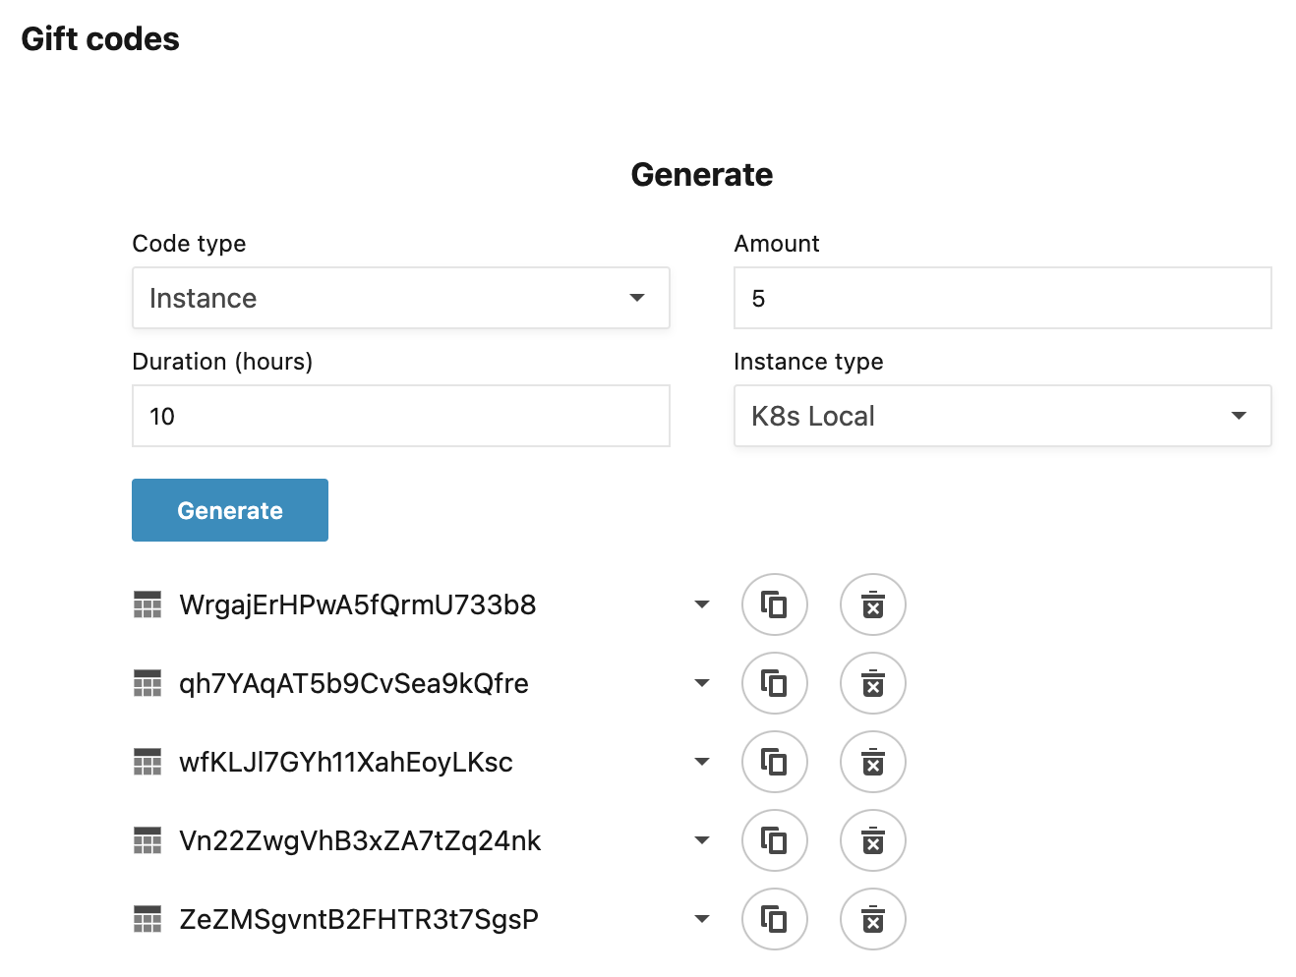Click the Gift codes heading
Viewport: 1296px width, 977px height.
[99, 38]
